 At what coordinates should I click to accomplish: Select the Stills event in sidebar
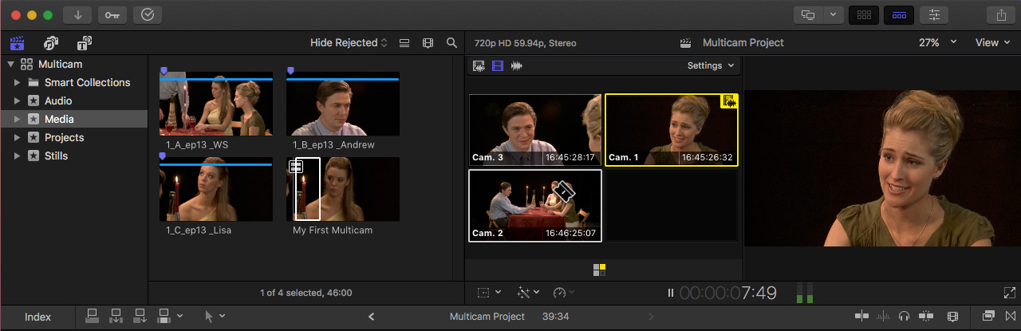[x=56, y=156]
